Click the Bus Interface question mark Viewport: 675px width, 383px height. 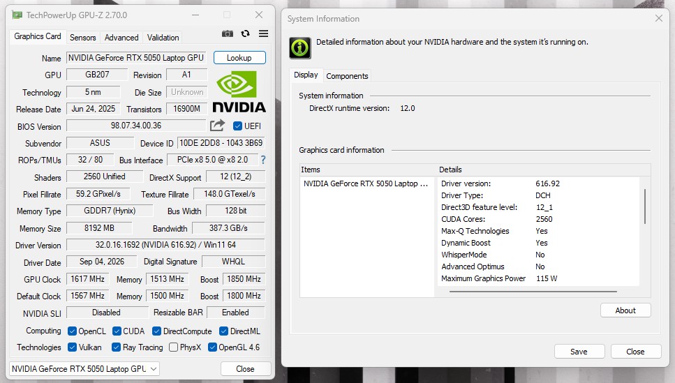[x=263, y=160]
